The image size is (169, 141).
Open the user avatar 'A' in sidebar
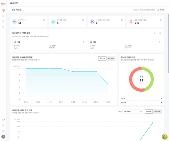[3, 137]
